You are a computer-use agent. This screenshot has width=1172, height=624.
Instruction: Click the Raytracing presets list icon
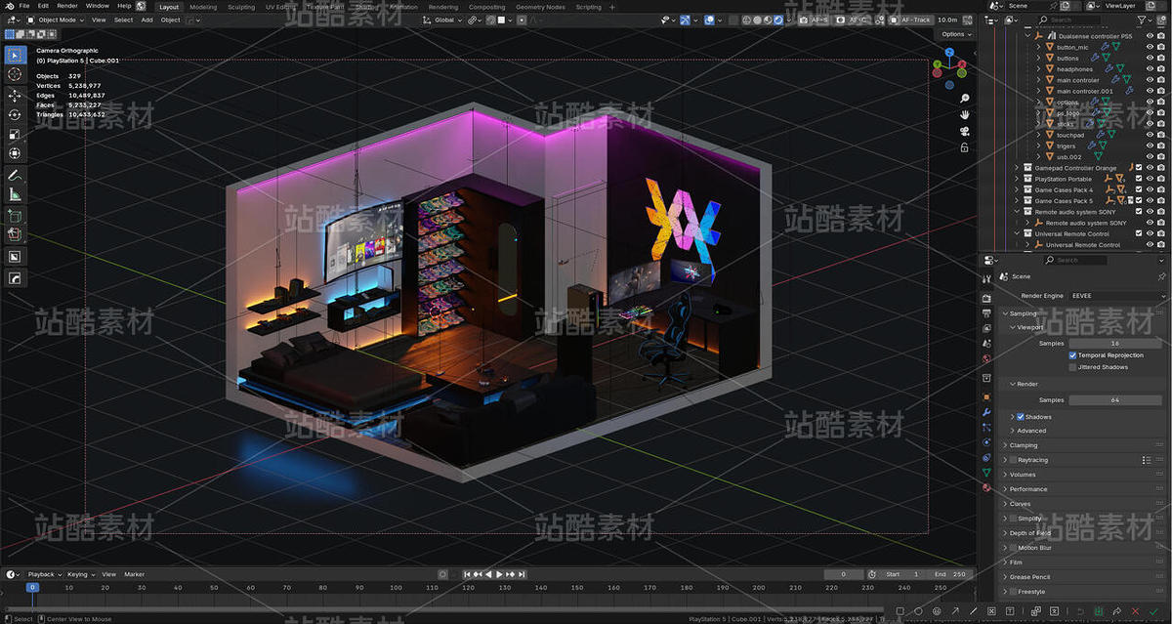[1147, 460]
